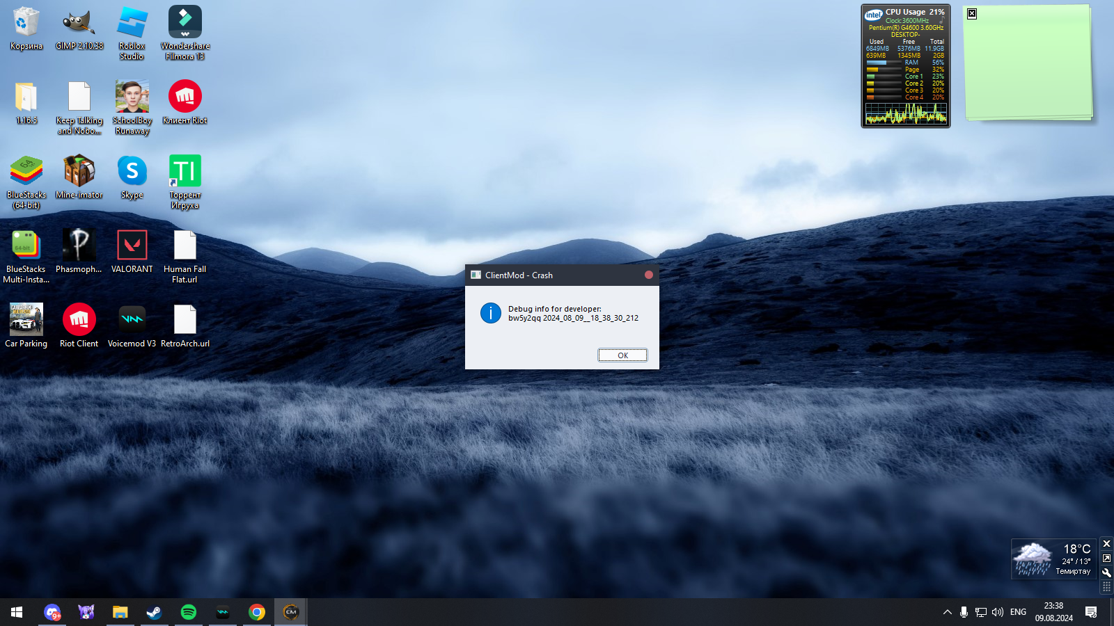Open the Windows Start menu
This screenshot has height=626, width=1114.
click(x=17, y=612)
